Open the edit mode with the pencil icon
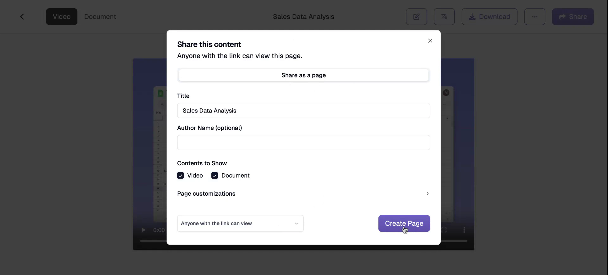The height and width of the screenshot is (275, 608). coord(416,16)
